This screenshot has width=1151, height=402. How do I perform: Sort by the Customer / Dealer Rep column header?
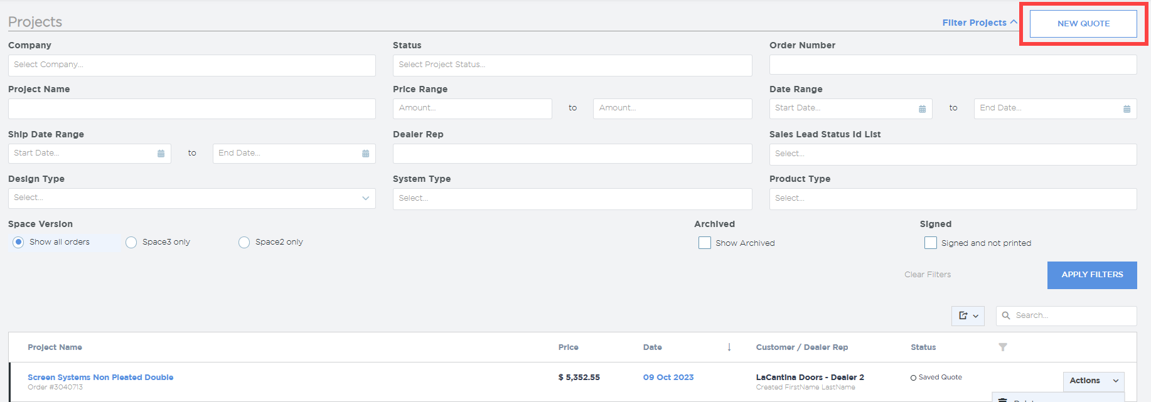pyautogui.click(x=802, y=347)
